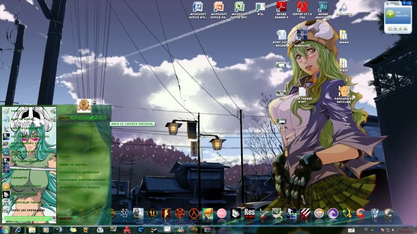This screenshot has height=234, width=417.
Task: Open the recycle bin dock icon
Action: click(375, 213)
